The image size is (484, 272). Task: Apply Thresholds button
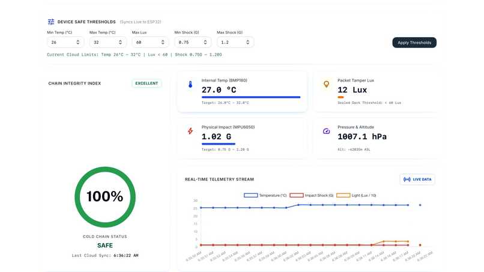tap(414, 43)
